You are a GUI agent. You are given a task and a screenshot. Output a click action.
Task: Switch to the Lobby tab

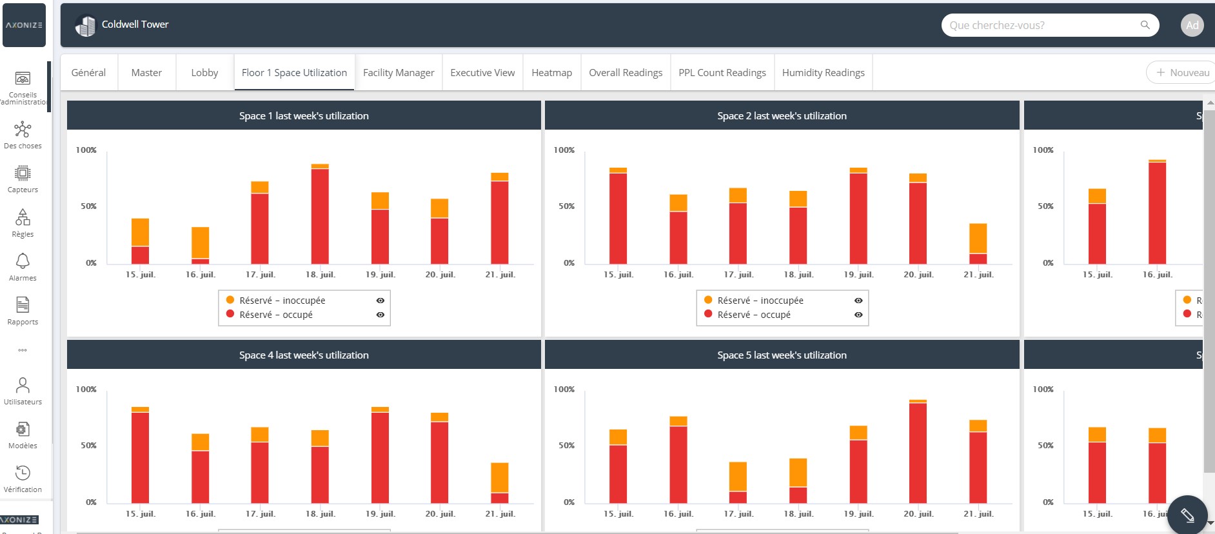pos(204,73)
